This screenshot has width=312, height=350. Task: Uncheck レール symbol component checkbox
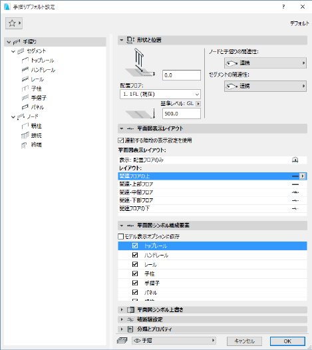click(135, 264)
